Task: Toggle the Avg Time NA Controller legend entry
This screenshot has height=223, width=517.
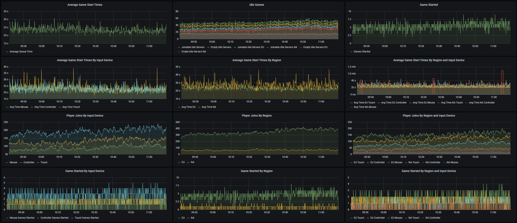Action: click(482, 103)
